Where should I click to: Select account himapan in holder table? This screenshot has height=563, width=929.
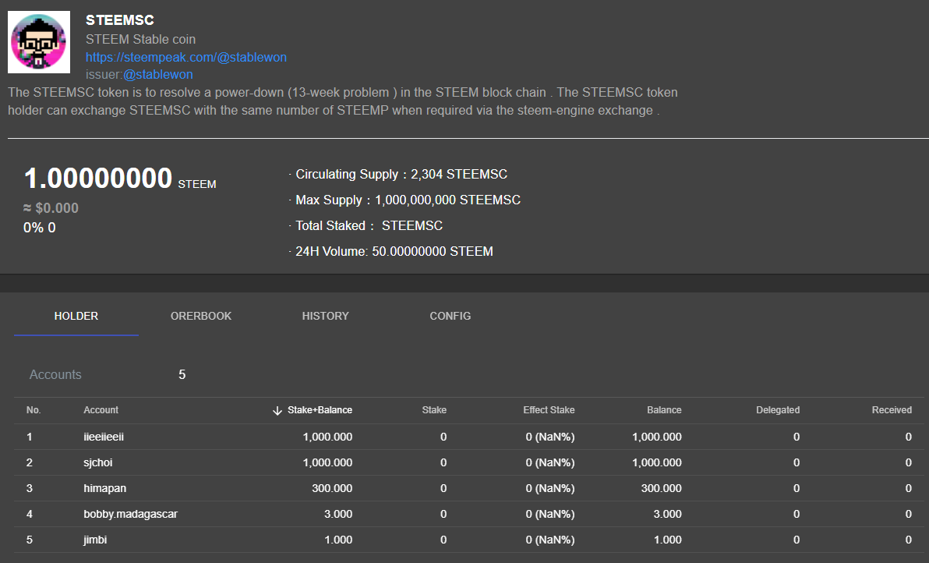(x=105, y=488)
